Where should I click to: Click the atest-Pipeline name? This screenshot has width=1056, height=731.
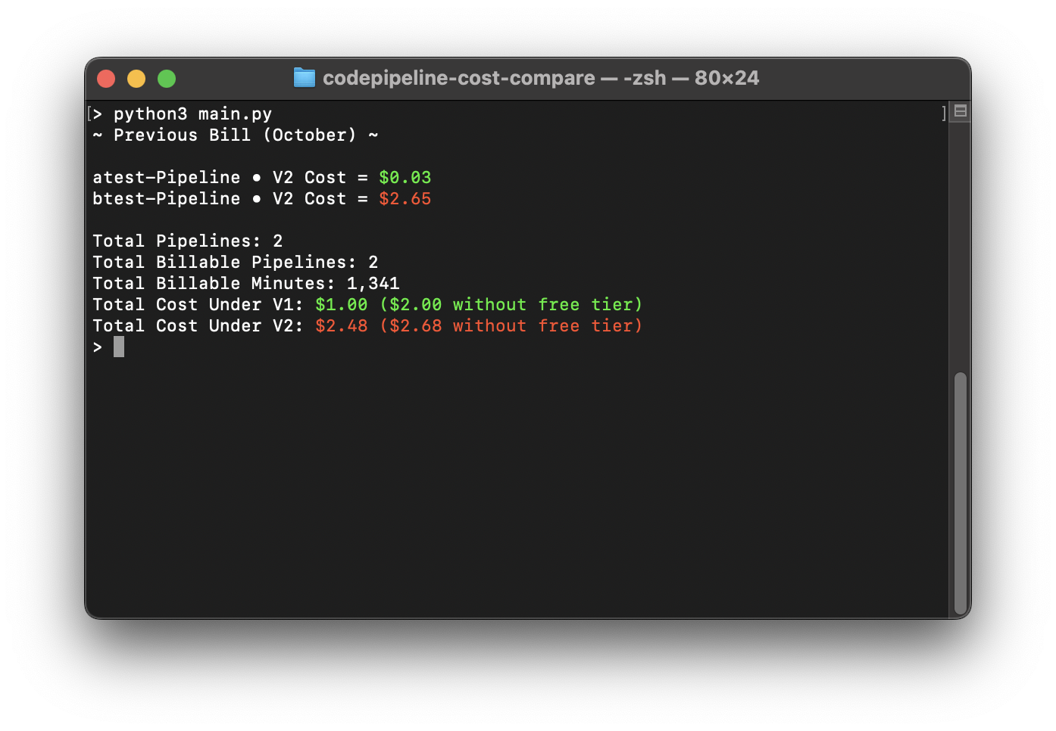point(167,177)
